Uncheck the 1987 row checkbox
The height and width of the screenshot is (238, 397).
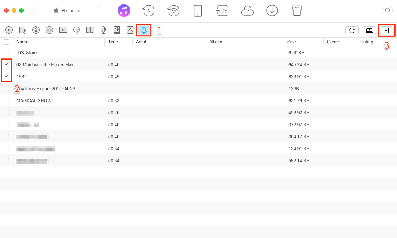[7, 76]
